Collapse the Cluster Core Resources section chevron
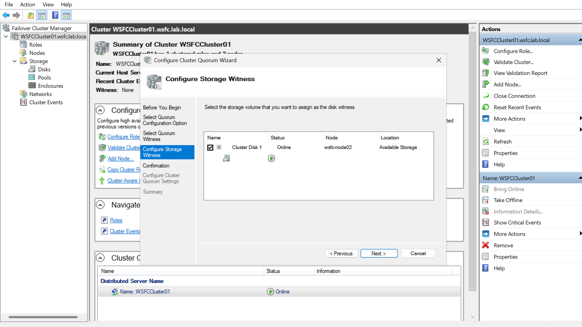 coord(100,258)
